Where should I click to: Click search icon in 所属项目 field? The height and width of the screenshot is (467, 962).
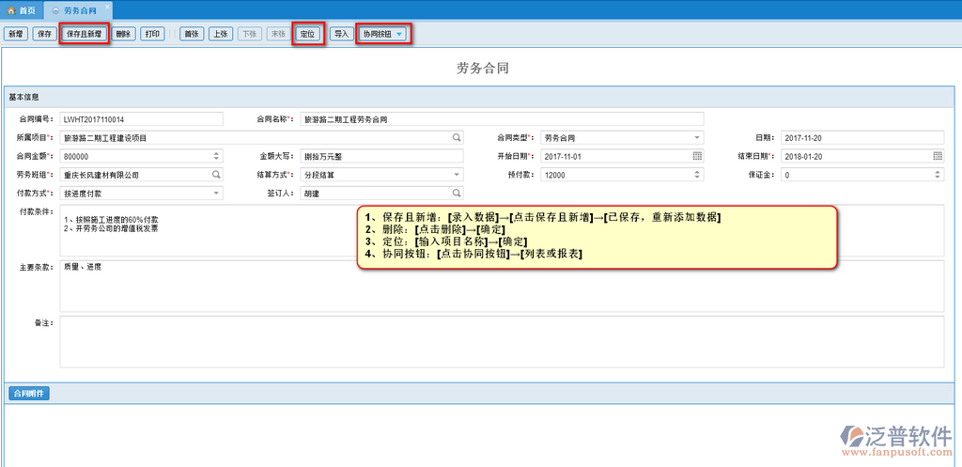coord(457,137)
